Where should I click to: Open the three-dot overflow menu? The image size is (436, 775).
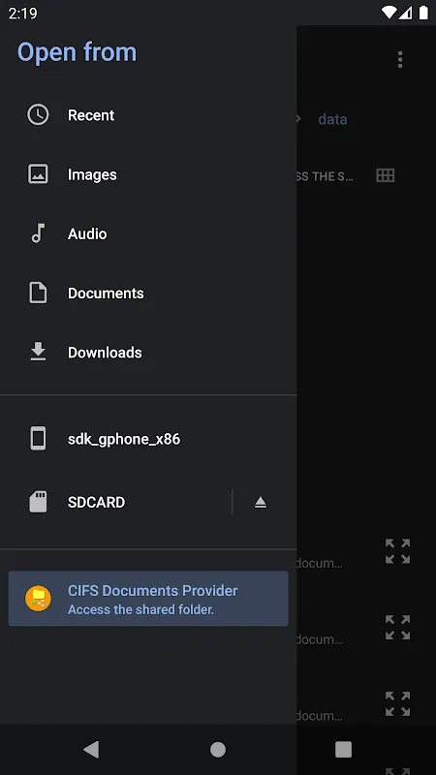pos(400,60)
